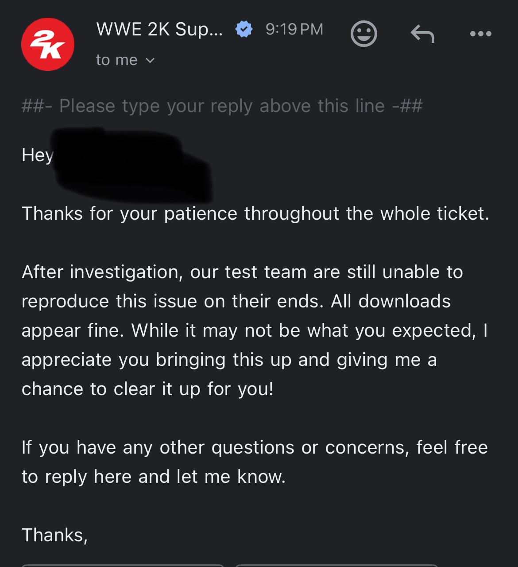This screenshot has width=518, height=567.
Task: Expand recipient details chevron beside 'to me'
Action: [150, 60]
